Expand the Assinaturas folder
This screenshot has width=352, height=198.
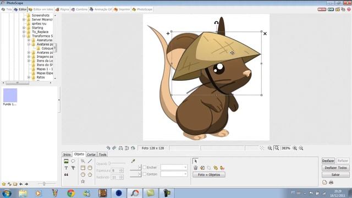click(x=29, y=40)
